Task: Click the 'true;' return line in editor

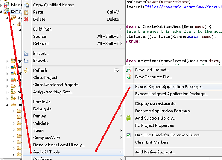Action: pos(134,41)
